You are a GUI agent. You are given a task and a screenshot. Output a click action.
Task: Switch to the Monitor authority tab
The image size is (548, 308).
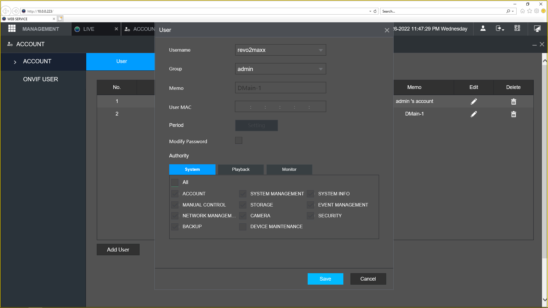(289, 169)
